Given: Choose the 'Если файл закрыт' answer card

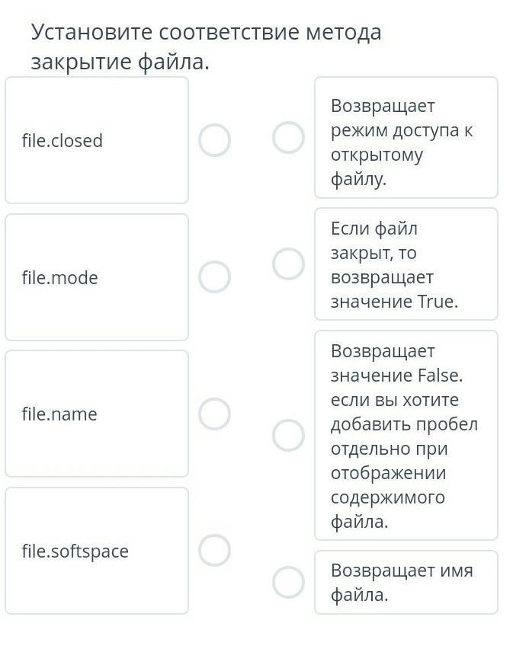Looking at the screenshot, I should [x=406, y=264].
